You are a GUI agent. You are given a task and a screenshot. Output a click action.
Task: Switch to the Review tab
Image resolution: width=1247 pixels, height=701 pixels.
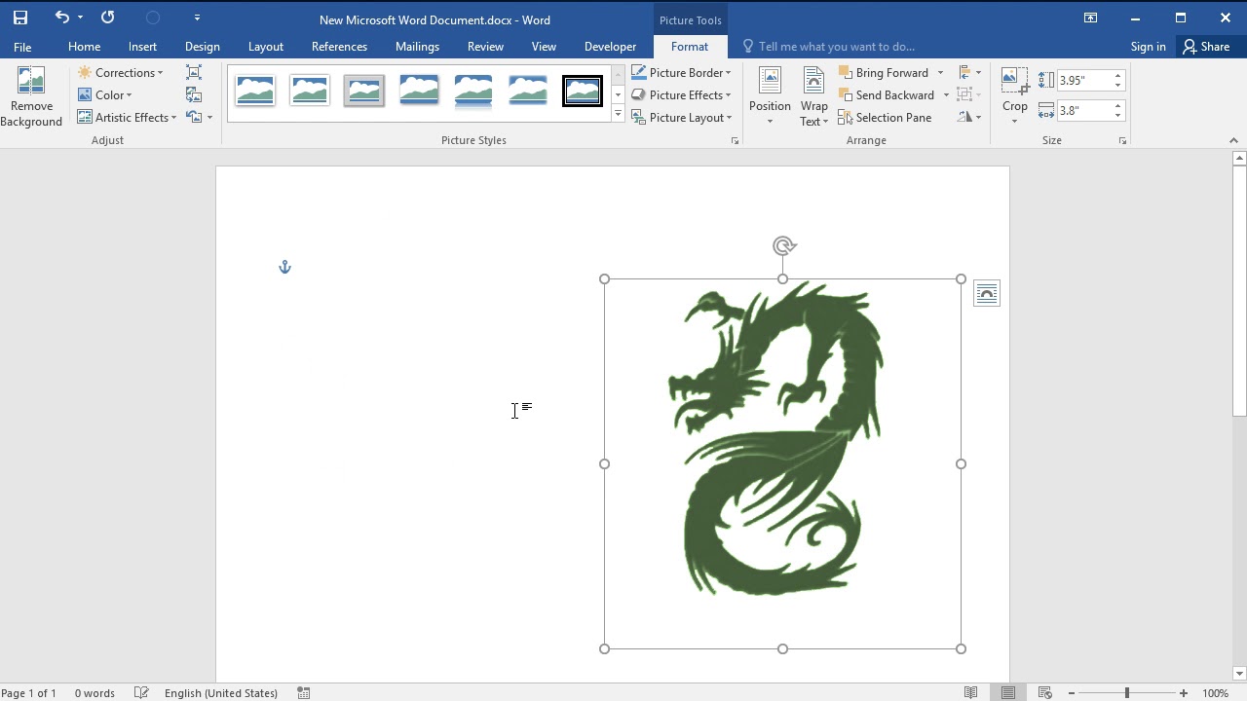click(x=485, y=47)
